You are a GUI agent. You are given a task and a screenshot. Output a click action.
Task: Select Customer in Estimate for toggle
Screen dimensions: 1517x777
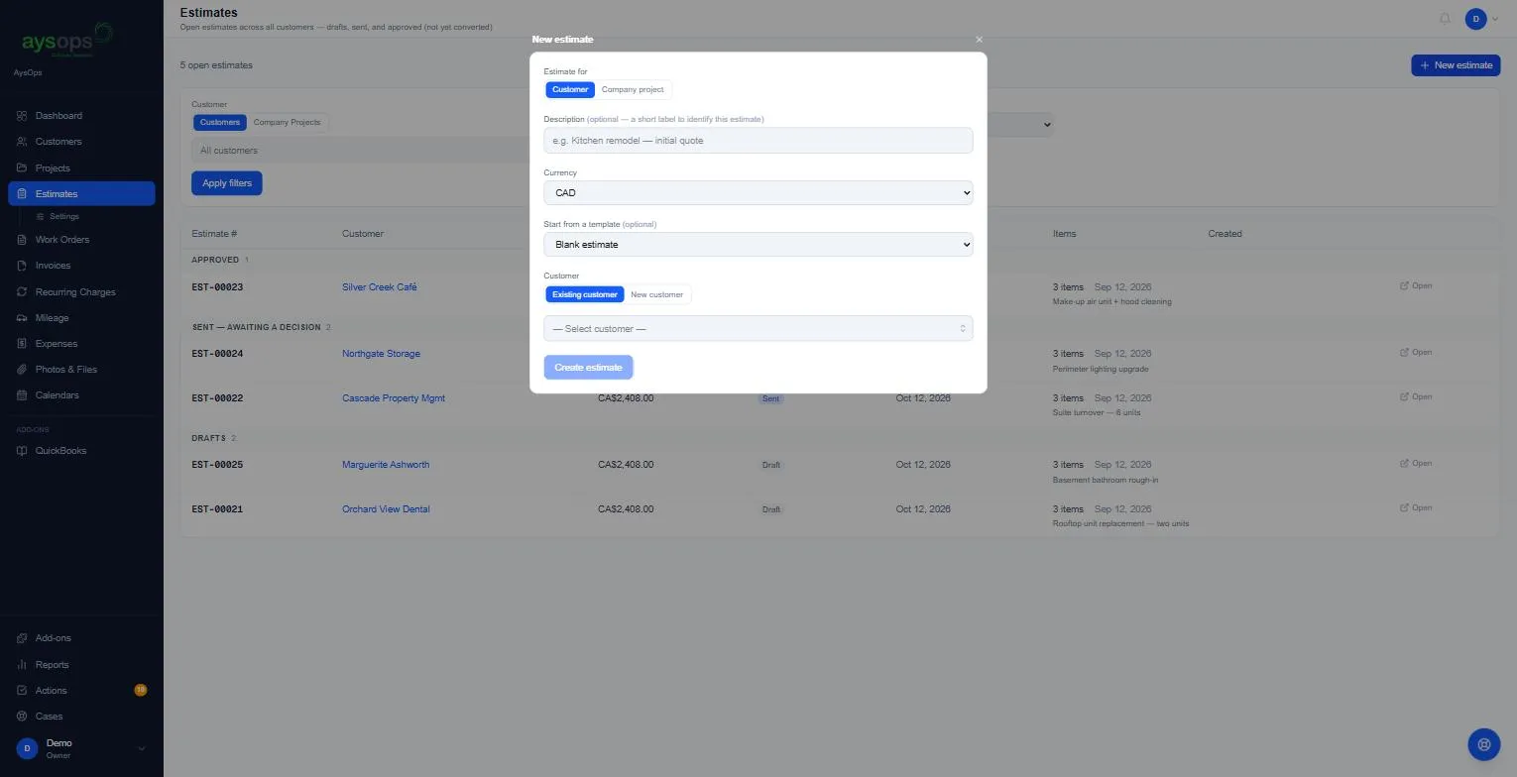(x=570, y=90)
